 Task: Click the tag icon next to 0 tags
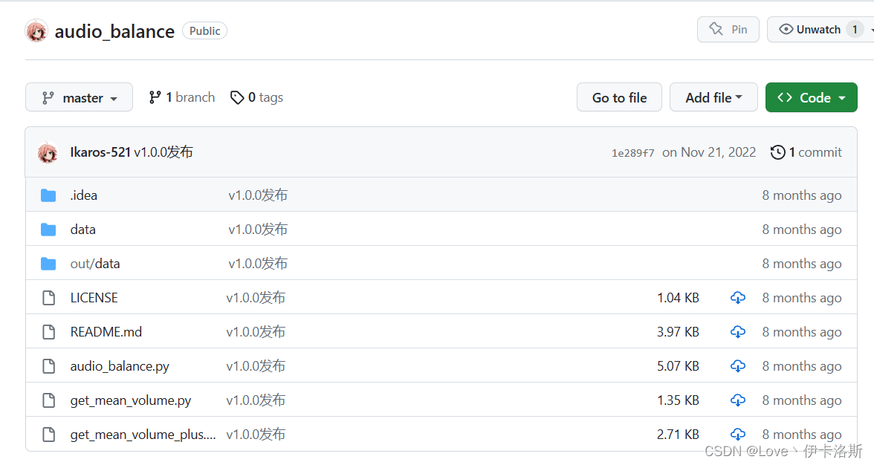click(x=237, y=97)
